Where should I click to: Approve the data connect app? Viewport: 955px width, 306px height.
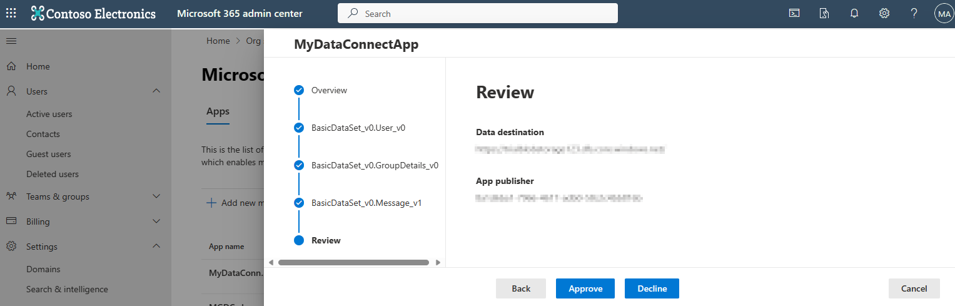[x=585, y=288]
